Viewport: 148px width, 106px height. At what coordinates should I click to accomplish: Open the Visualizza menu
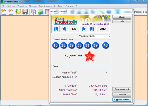[22, 6]
